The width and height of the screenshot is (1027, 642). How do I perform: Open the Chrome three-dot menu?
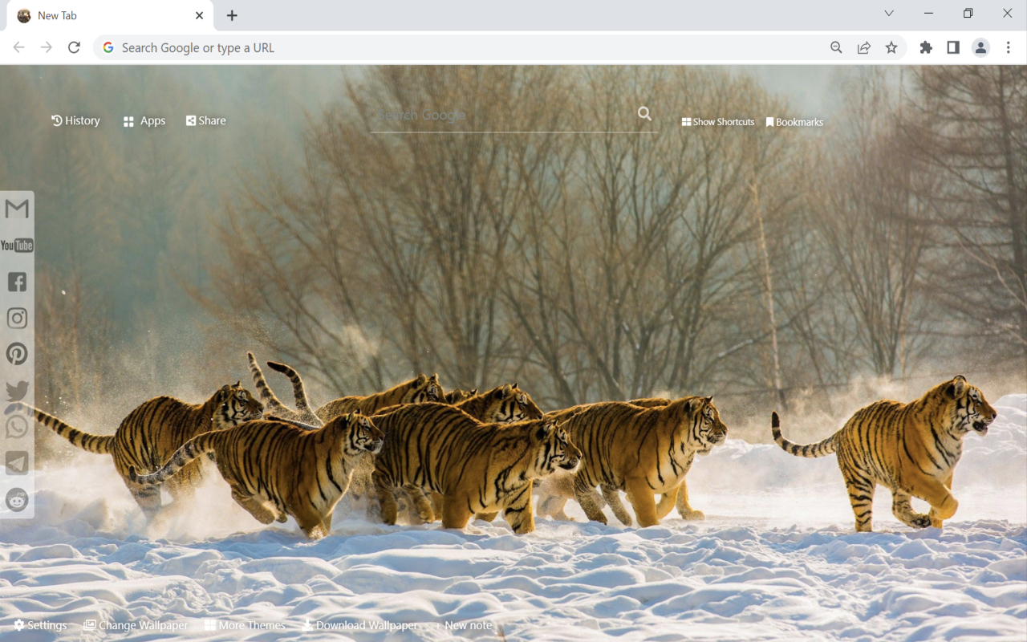[x=1009, y=48]
